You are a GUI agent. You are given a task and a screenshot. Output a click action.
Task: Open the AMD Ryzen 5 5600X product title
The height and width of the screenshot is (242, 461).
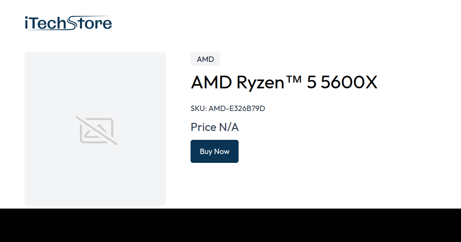[x=284, y=83]
